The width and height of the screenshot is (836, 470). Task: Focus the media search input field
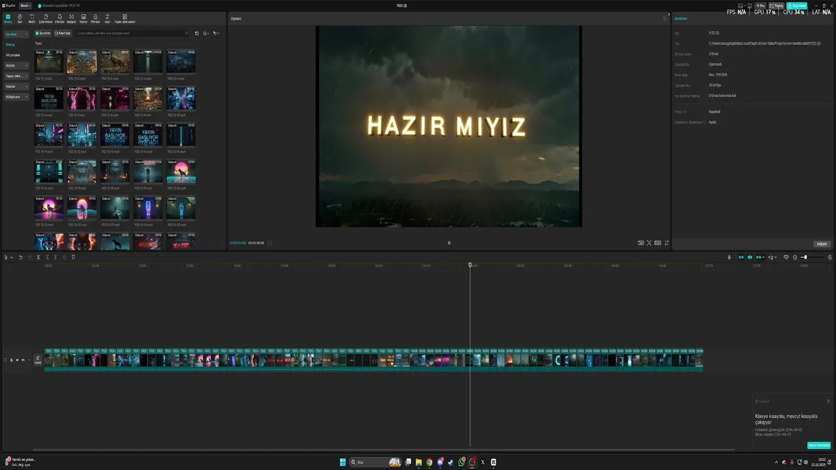point(131,33)
